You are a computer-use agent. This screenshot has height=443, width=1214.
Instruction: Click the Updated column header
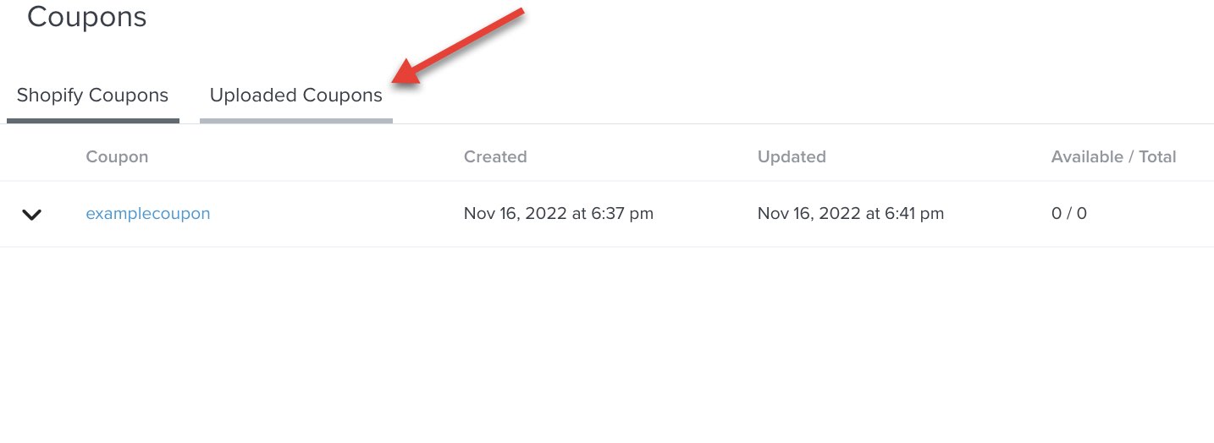coord(792,156)
